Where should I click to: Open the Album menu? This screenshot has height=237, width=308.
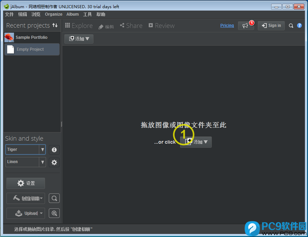coord(73,14)
